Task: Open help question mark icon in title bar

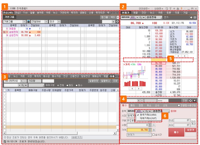Action: (181, 9)
